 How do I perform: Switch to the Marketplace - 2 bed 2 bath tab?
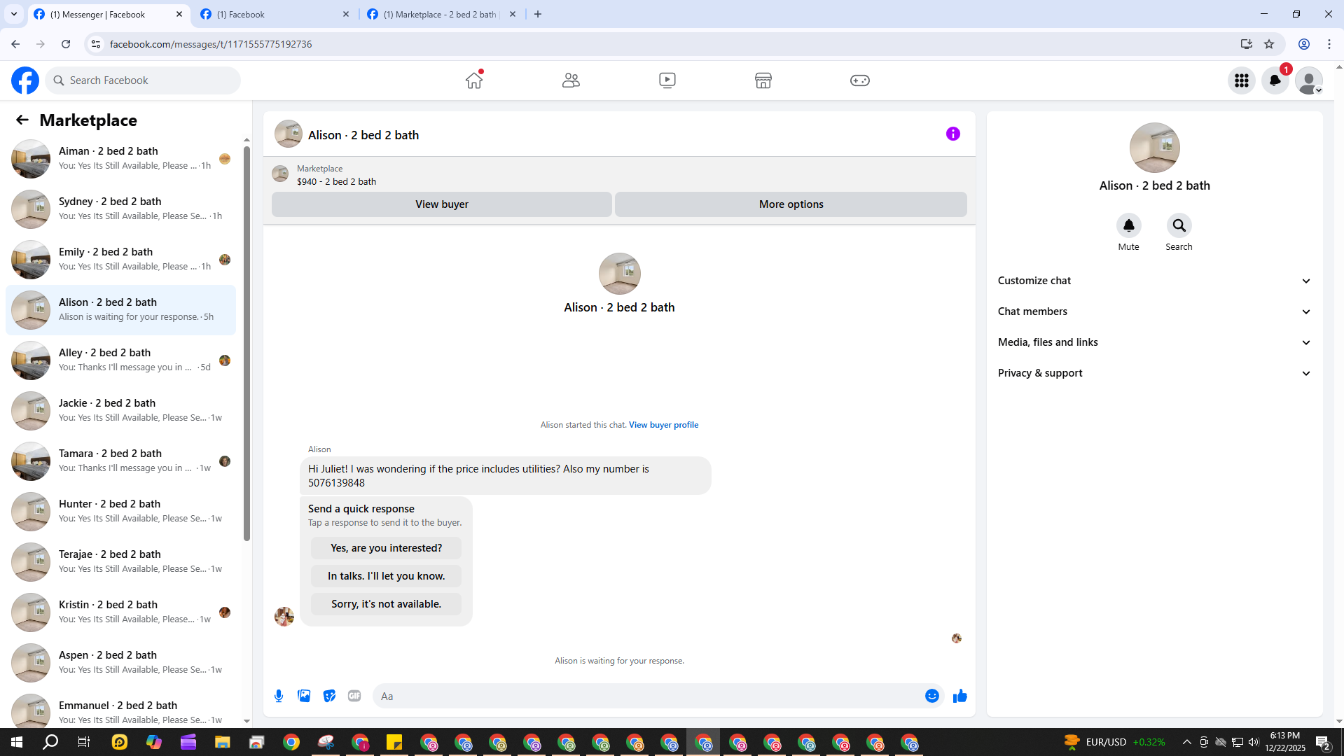coord(440,14)
